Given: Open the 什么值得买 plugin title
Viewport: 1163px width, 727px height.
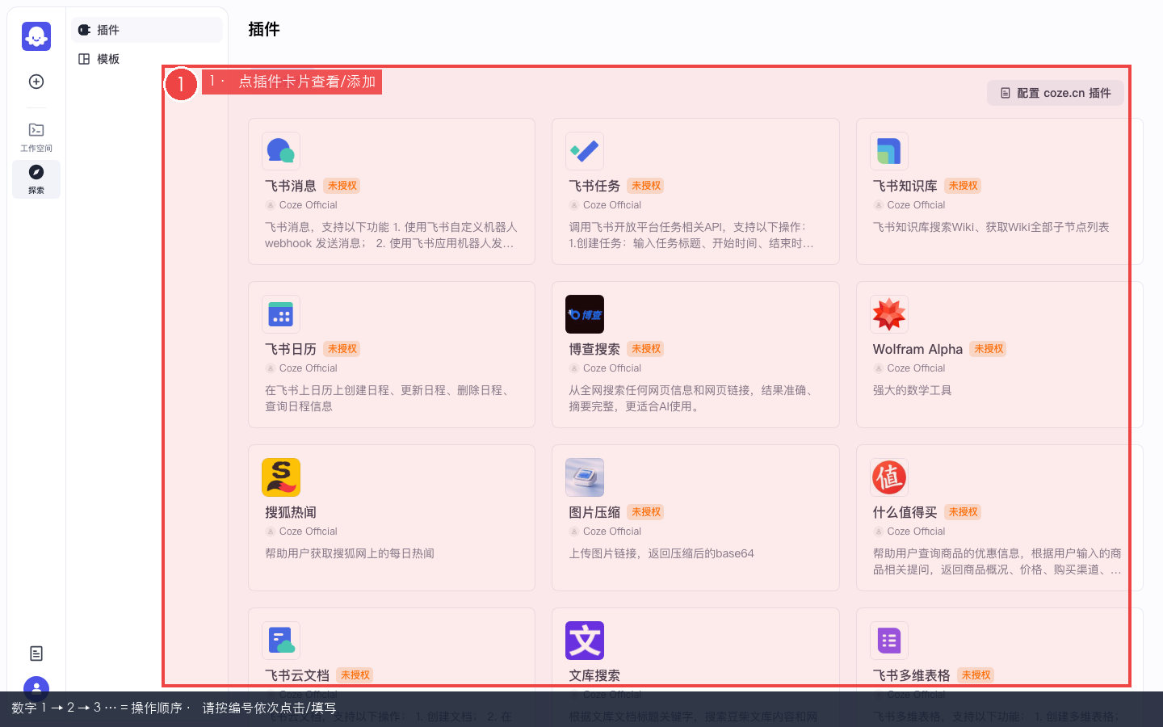Looking at the screenshot, I should [x=905, y=512].
